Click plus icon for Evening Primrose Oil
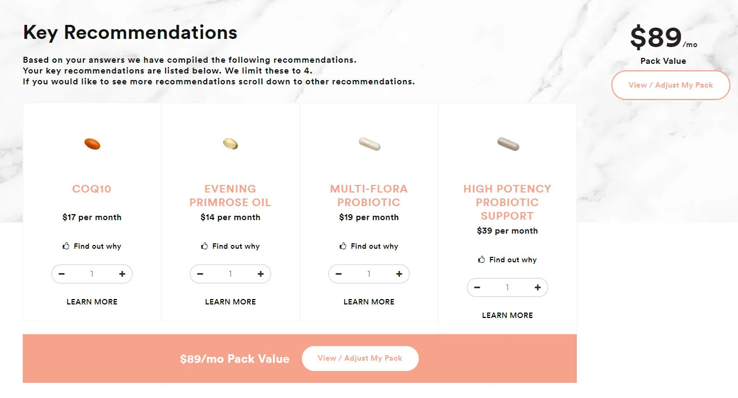The image size is (738, 398). (x=261, y=274)
